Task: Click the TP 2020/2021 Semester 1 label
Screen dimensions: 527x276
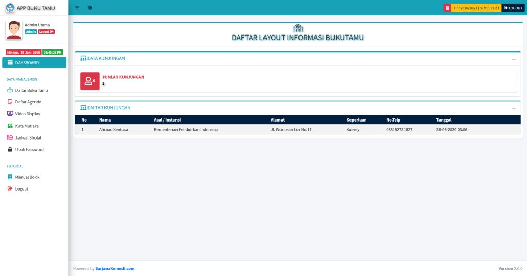Action: pyautogui.click(x=476, y=8)
